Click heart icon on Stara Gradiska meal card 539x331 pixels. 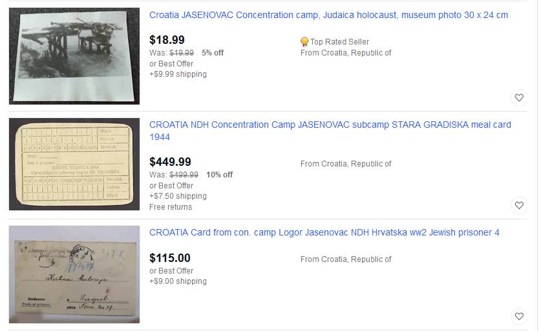pyautogui.click(x=519, y=206)
